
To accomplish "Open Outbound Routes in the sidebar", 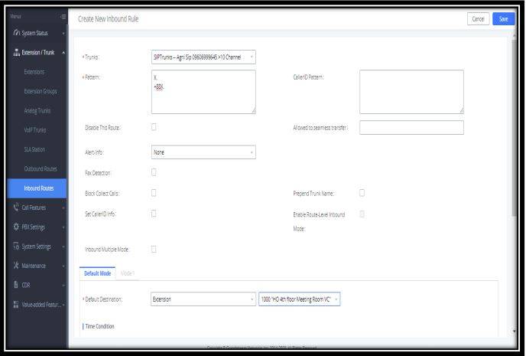I will click(x=39, y=168).
